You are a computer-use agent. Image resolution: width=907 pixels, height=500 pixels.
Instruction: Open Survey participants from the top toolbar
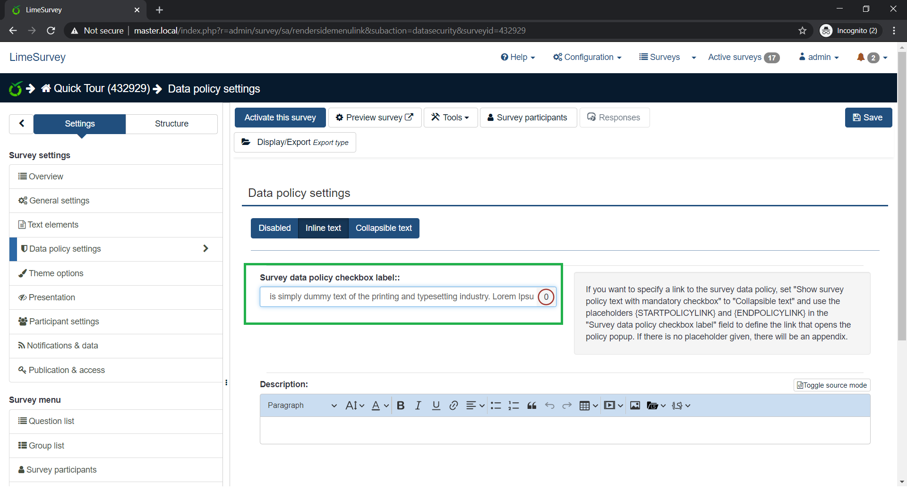[528, 118]
